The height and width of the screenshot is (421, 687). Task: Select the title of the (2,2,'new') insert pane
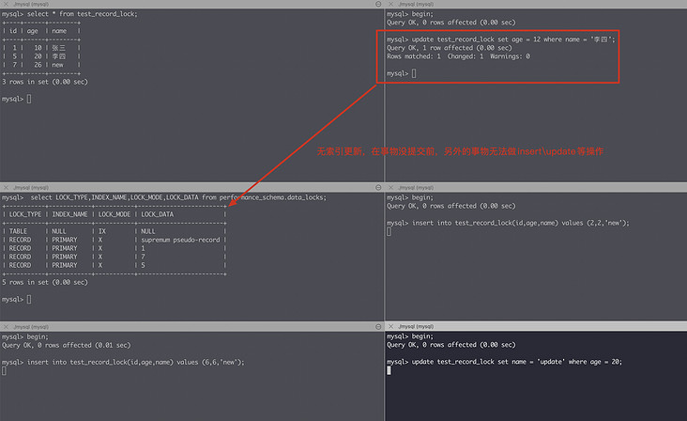click(416, 187)
